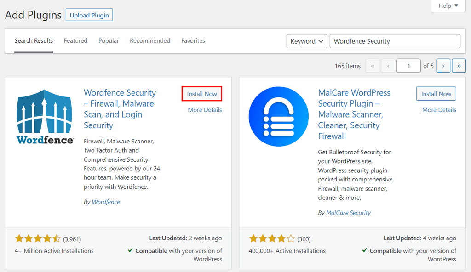Open More Details for Wordfence Security

(x=205, y=110)
